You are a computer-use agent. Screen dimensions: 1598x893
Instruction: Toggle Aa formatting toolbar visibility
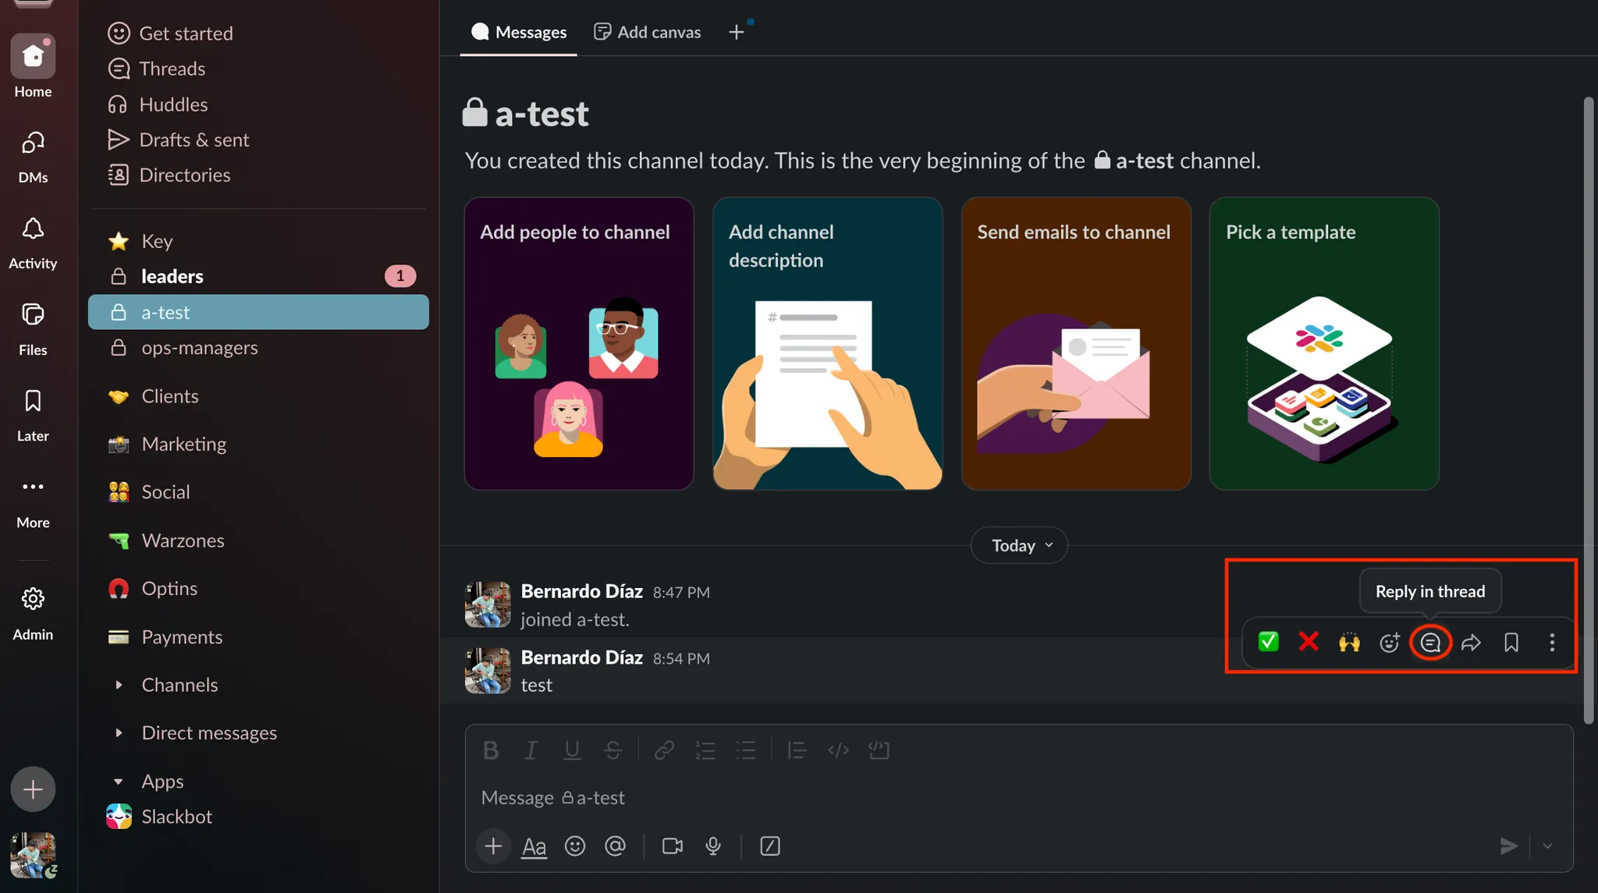534,846
